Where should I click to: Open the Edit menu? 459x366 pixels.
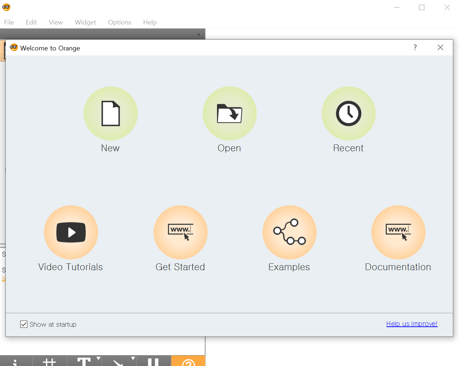coord(31,22)
